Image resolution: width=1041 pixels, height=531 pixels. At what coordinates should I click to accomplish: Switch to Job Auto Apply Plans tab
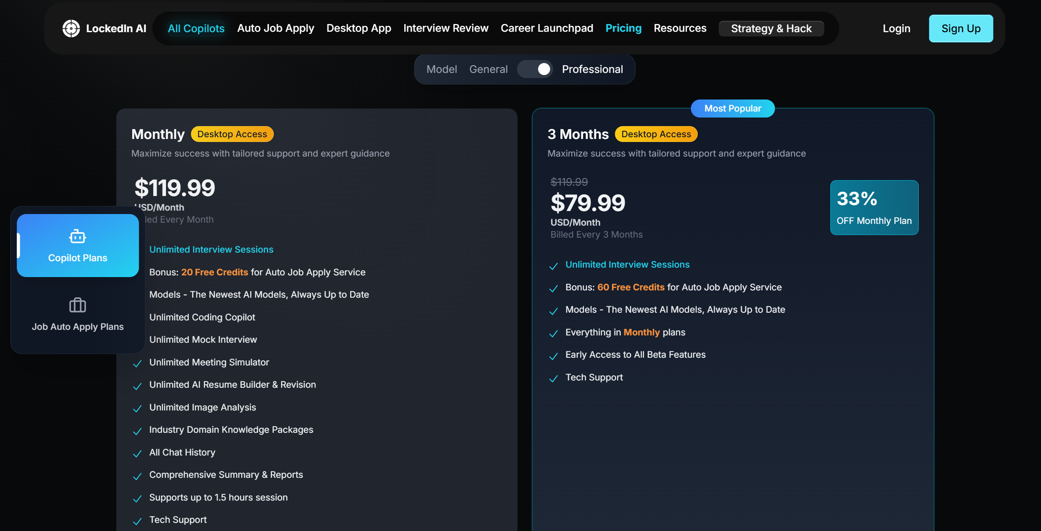[x=78, y=314]
